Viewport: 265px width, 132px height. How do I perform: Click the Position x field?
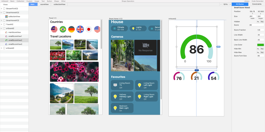(253, 11)
